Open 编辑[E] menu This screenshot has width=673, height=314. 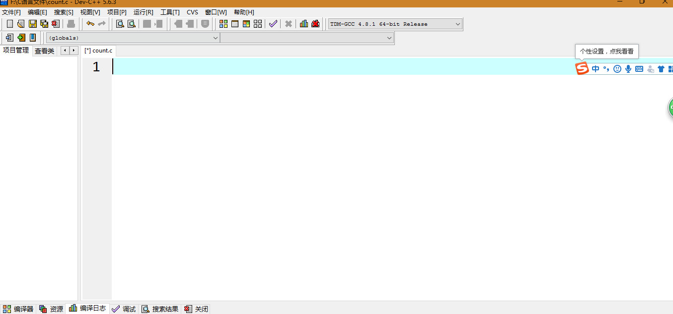37,12
